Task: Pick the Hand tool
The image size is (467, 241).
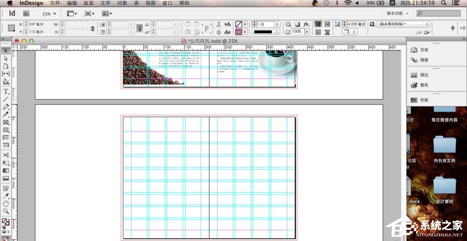Action: coord(6,203)
